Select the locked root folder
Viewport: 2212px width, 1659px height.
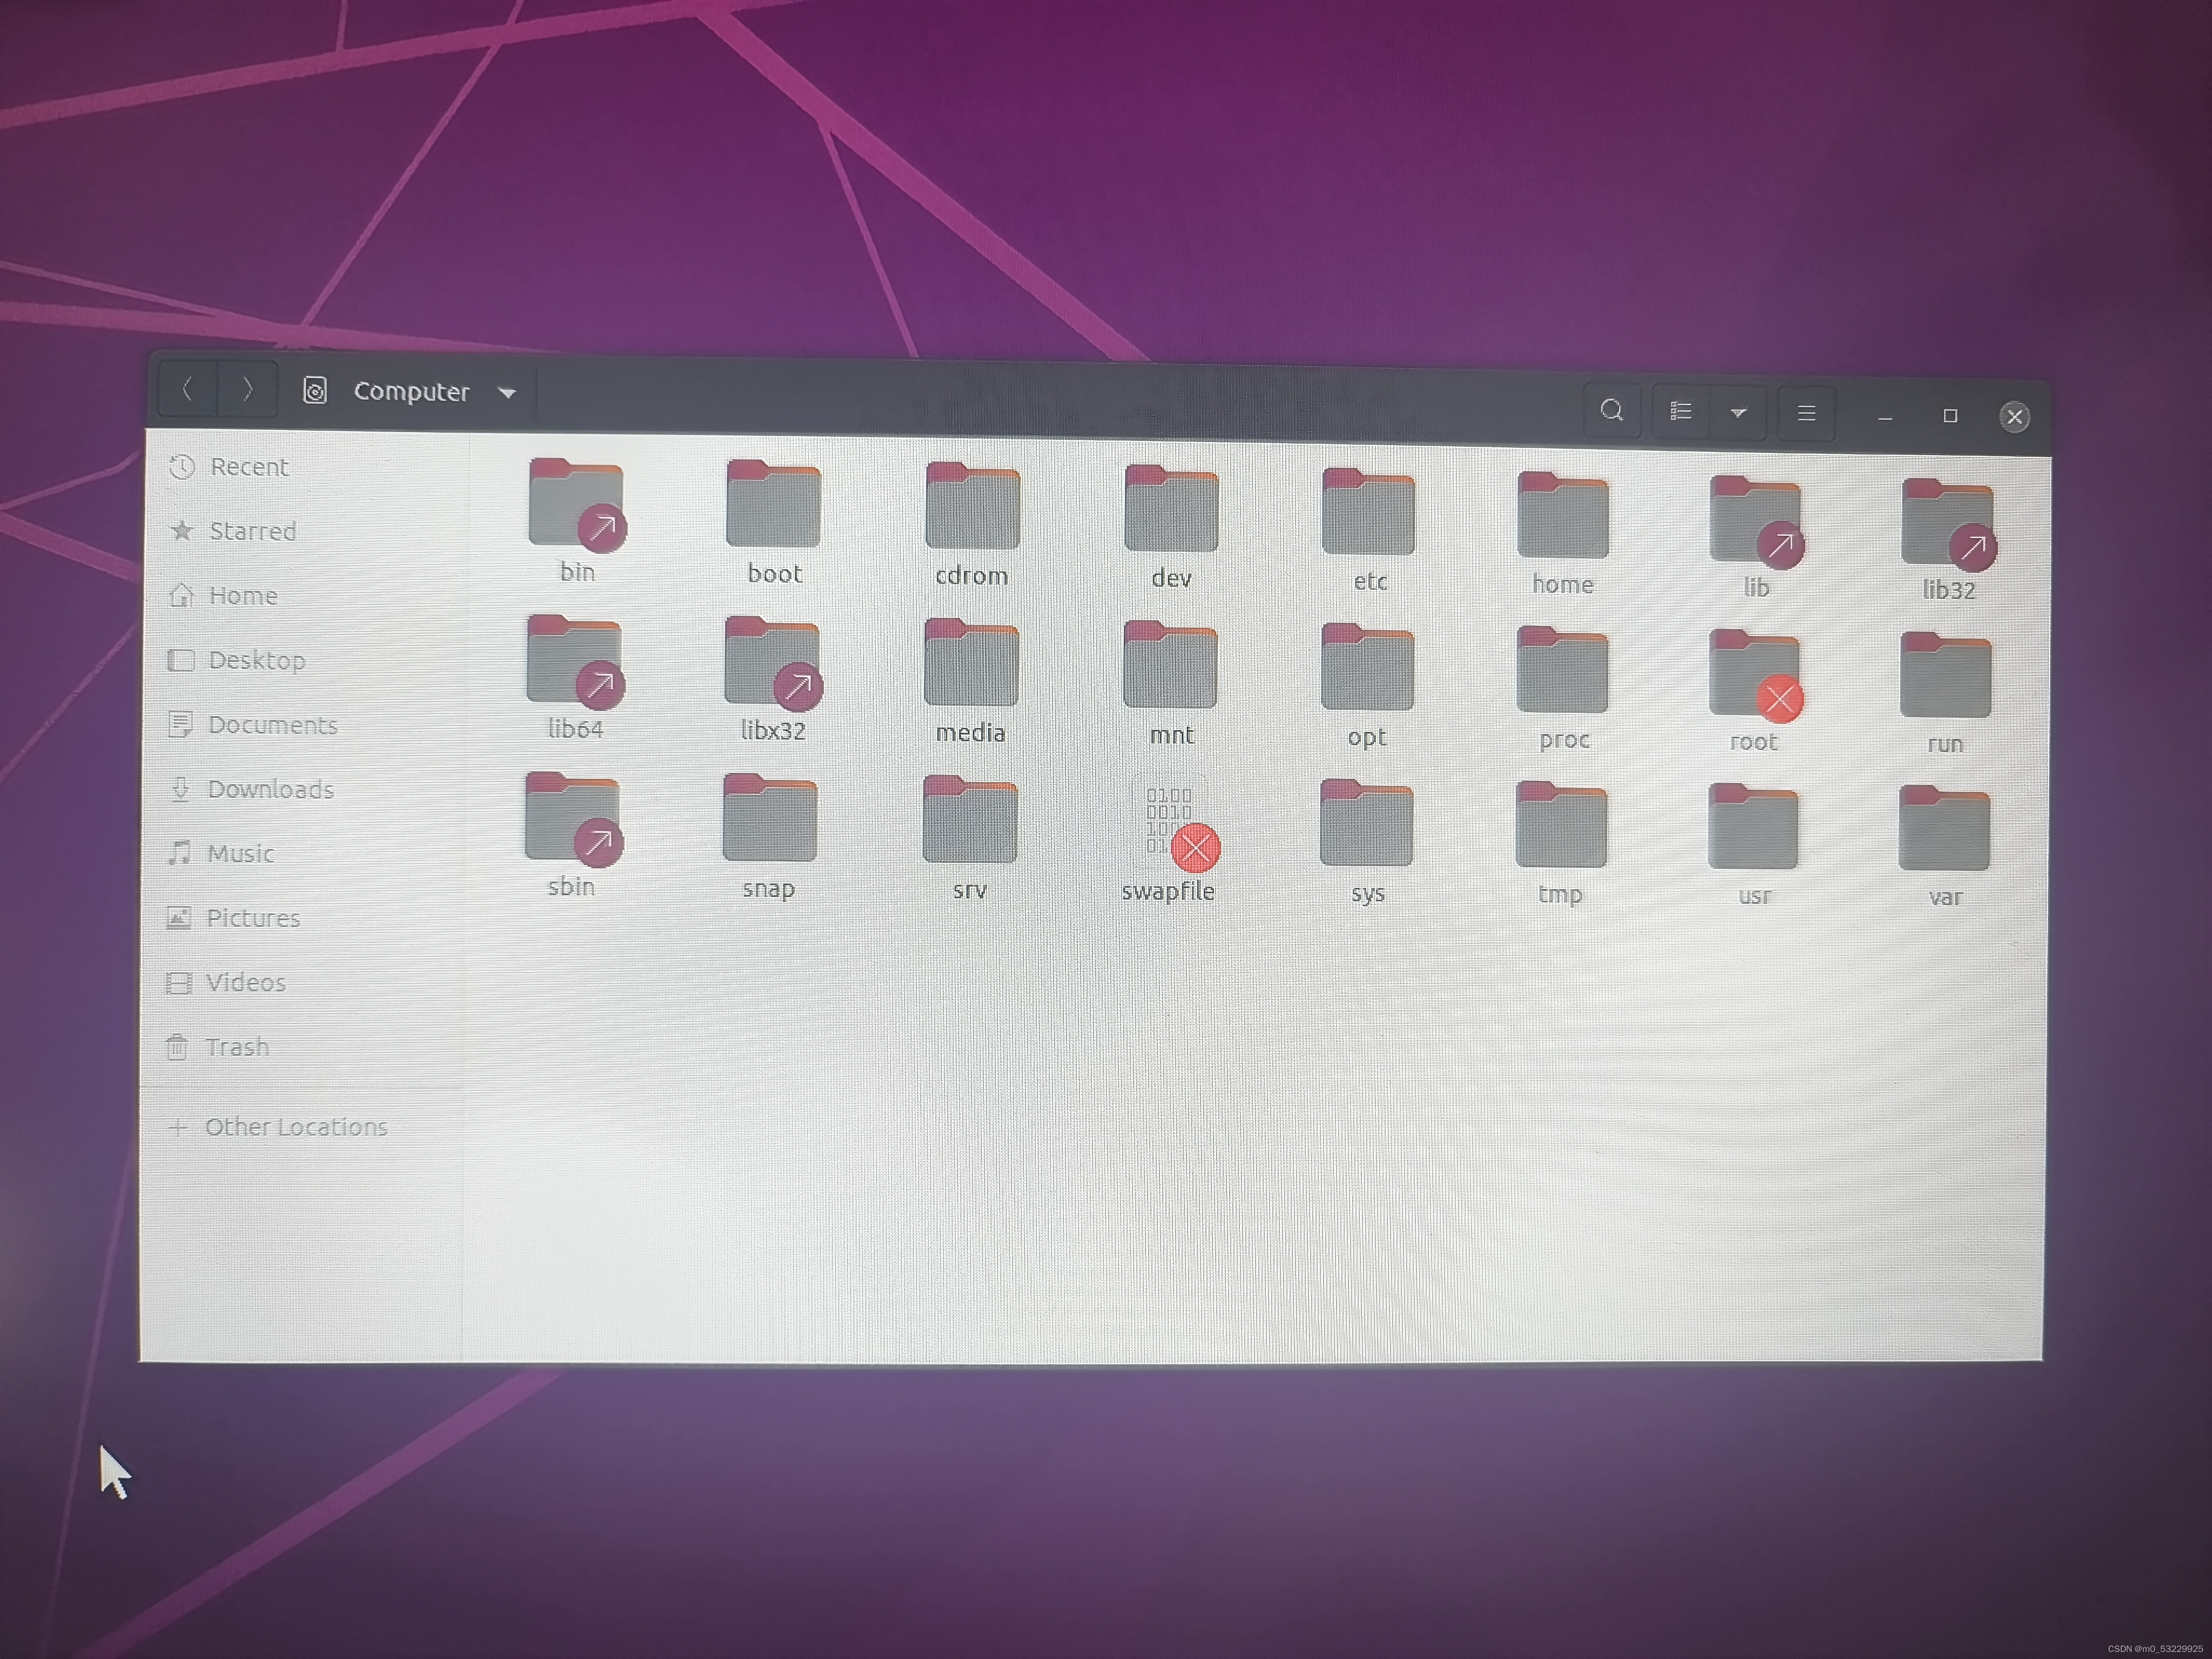(x=1756, y=676)
